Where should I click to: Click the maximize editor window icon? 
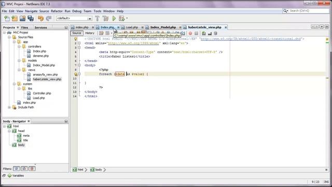[x=327, y=26]
